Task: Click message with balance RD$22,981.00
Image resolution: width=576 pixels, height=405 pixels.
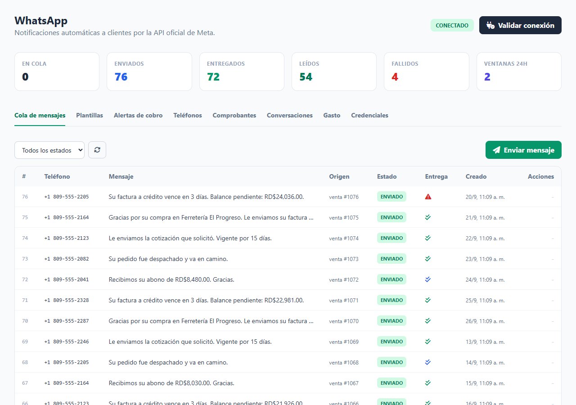Action: 206,300
